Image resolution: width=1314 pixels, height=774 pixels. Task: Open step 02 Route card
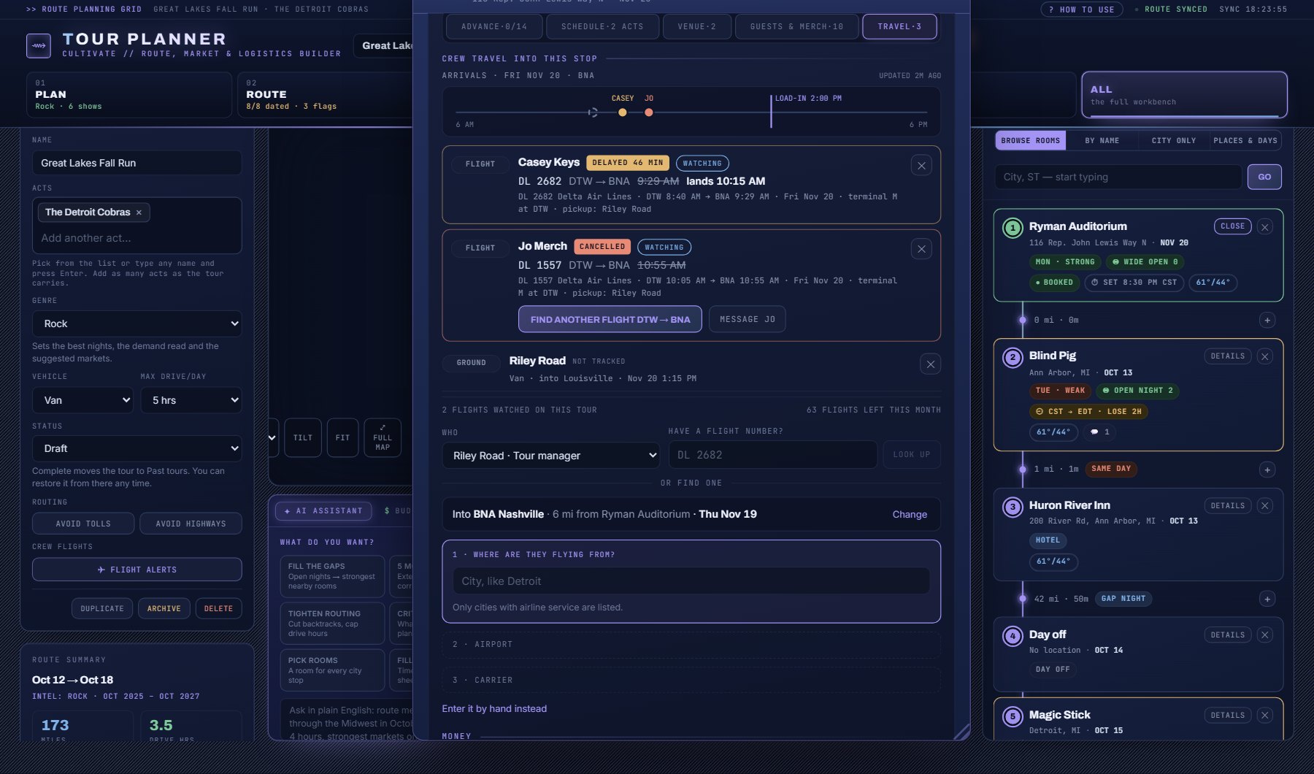click(326, 95)
